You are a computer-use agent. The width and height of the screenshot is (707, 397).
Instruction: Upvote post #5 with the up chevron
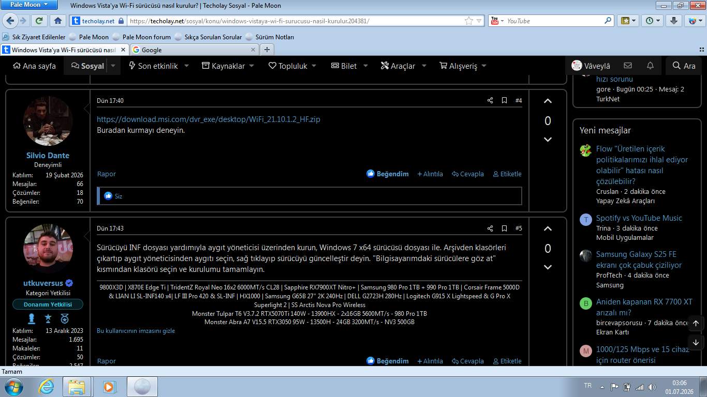click(548, 229)
